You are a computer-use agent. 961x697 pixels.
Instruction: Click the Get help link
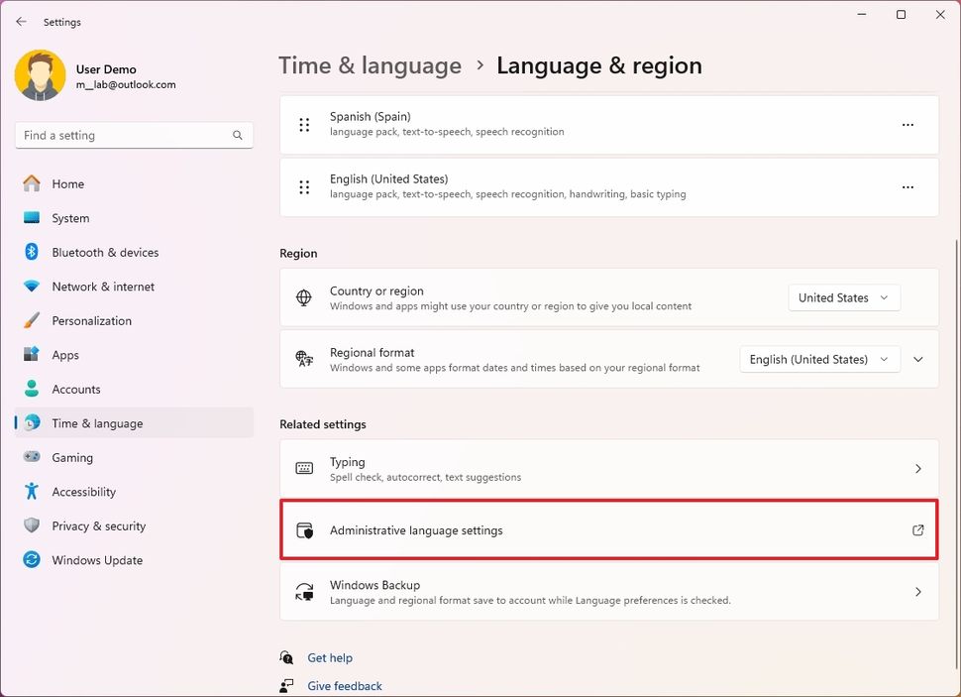tap(330, 657)
